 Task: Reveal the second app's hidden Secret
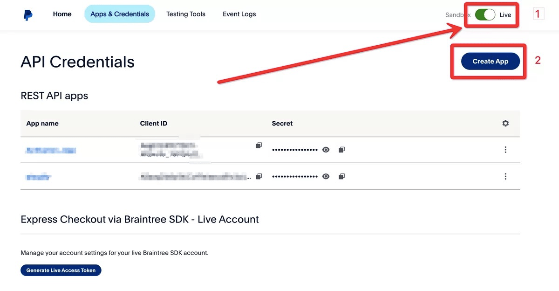point(326,176)
